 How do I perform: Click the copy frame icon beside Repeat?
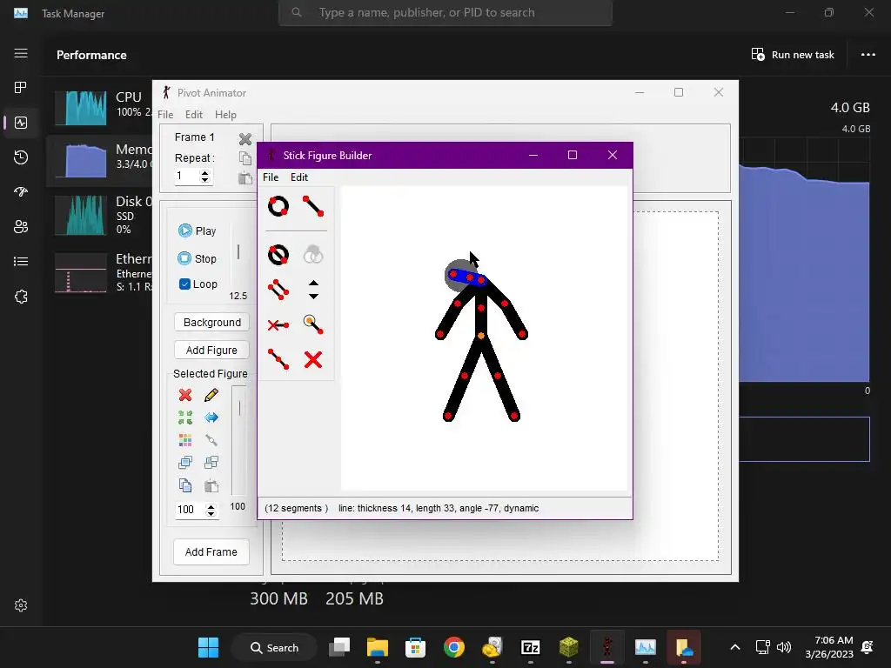click(x=245, y=158)
